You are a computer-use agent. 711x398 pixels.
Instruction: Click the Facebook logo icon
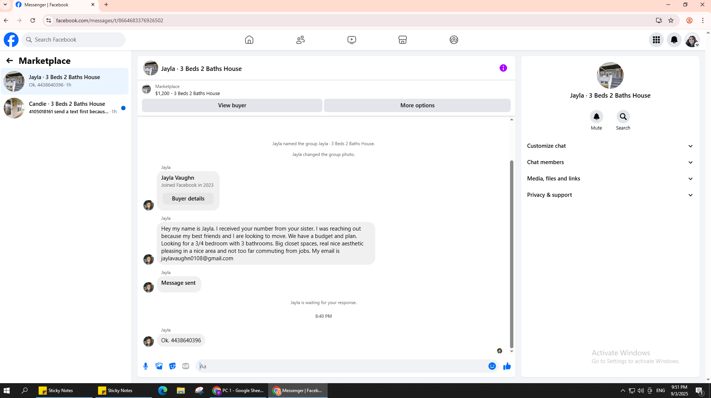click(11, 40)
